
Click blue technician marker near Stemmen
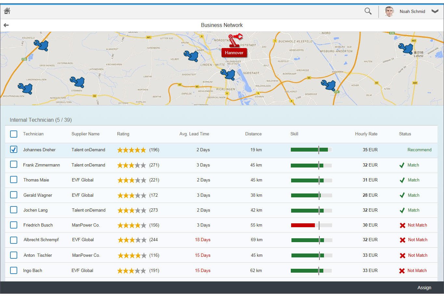[x=77, y=82]
